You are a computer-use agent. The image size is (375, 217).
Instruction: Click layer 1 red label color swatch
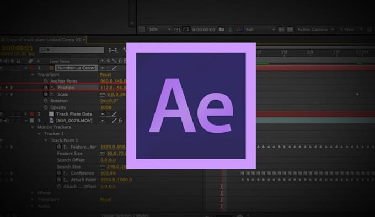(x=32, y=68)
